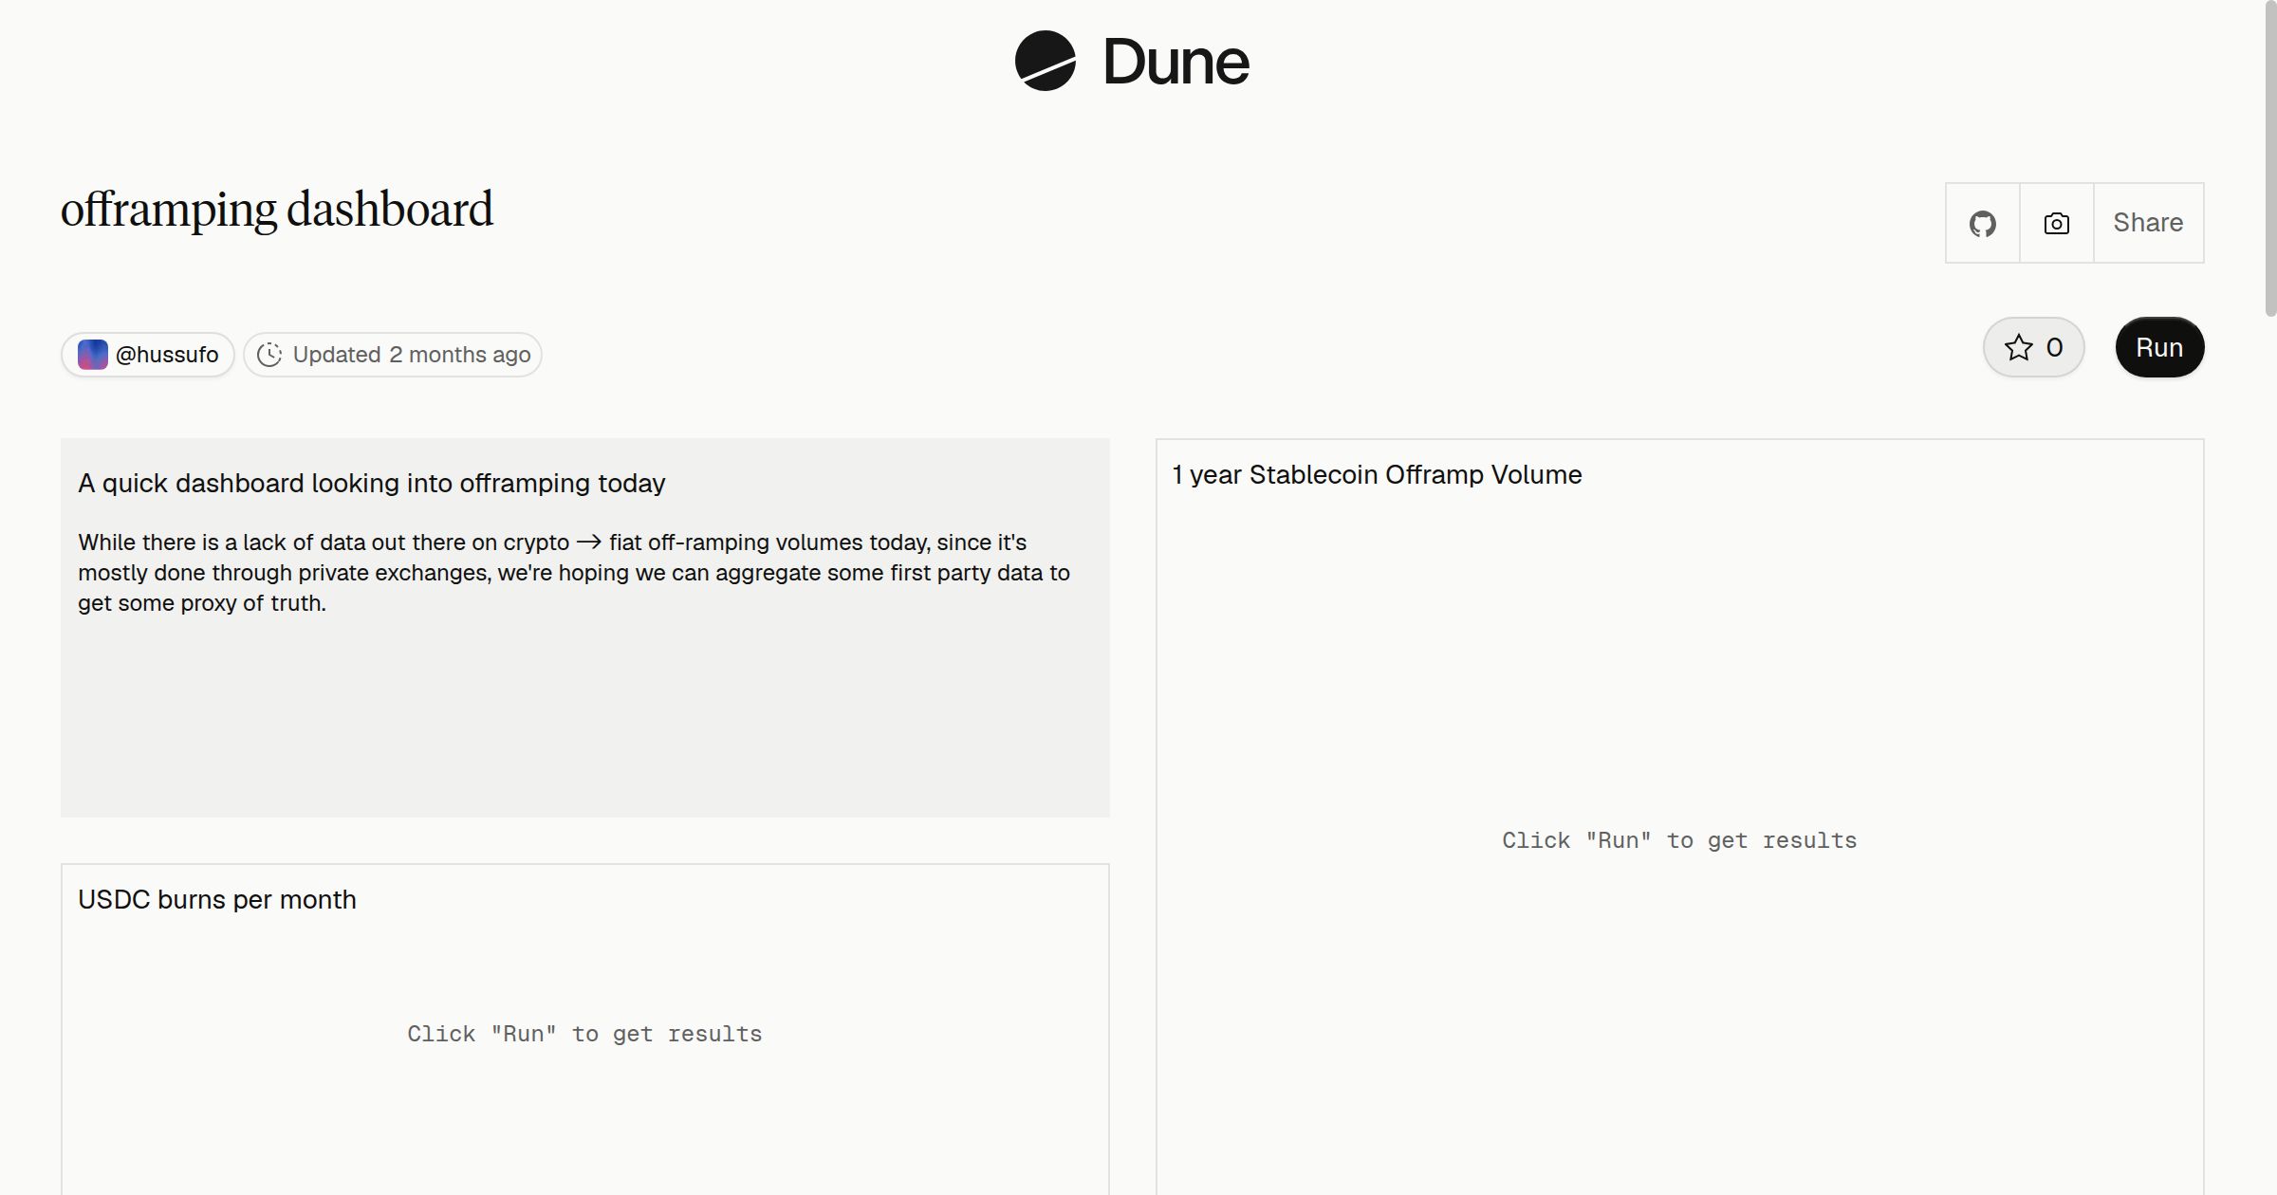Click the black Run button
Screen dimensions: 2277x1195
click(x=2159, y=347)
